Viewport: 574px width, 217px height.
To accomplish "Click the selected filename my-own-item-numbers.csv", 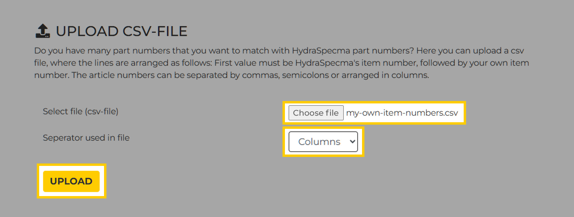I will point(402,113).
